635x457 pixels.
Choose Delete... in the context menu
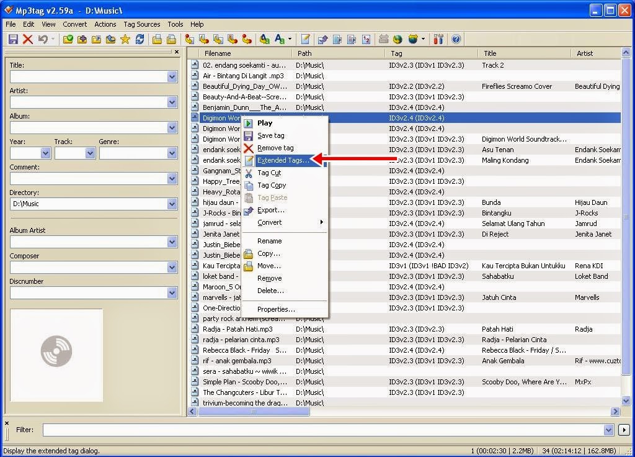click(x=284, y=291)
